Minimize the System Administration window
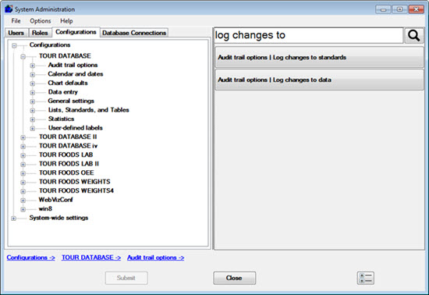 point(383,9)
